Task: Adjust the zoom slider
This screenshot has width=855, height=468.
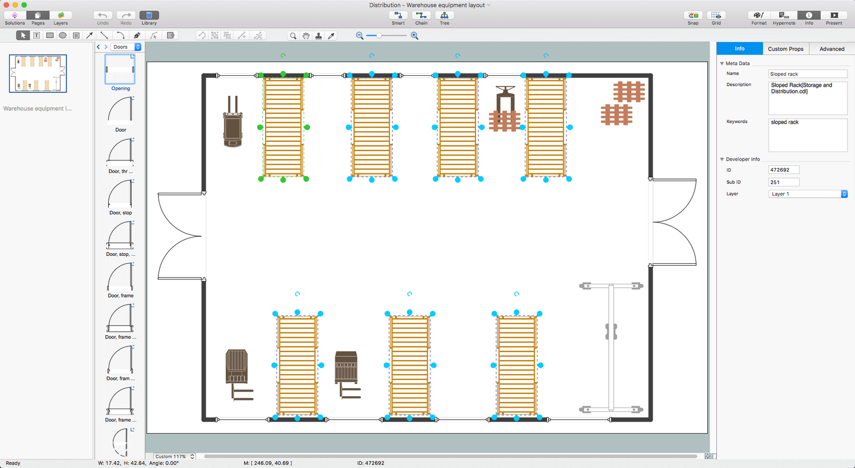Action: click(378, 35)
